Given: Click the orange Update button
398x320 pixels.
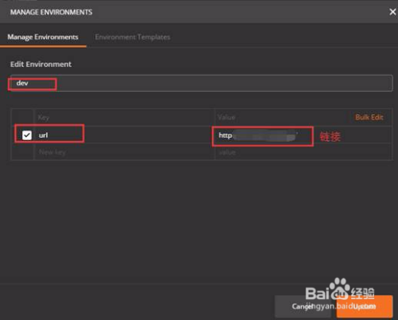Looking at the screenshot, I should 365,306.
